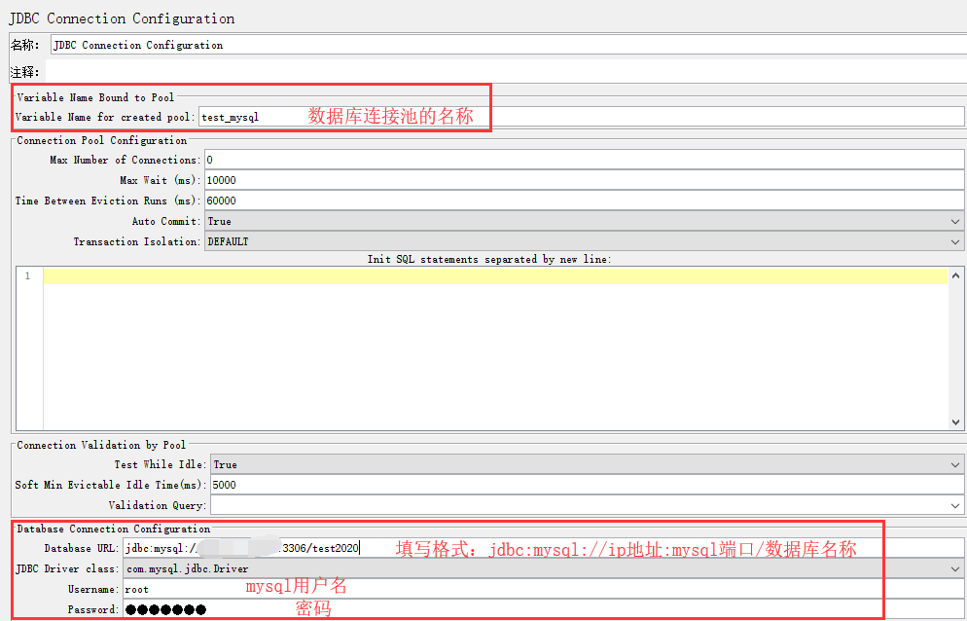Expand the Transaction Isolation dropdown
Image resolution: width=967 pixels, height=621 pixels.
[584, 241]
